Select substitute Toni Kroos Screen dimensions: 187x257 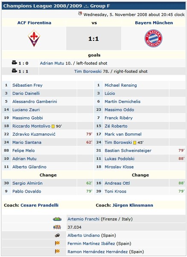point(115,191)
